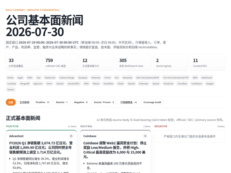Click the Apple company chip

tap(20, 78)
